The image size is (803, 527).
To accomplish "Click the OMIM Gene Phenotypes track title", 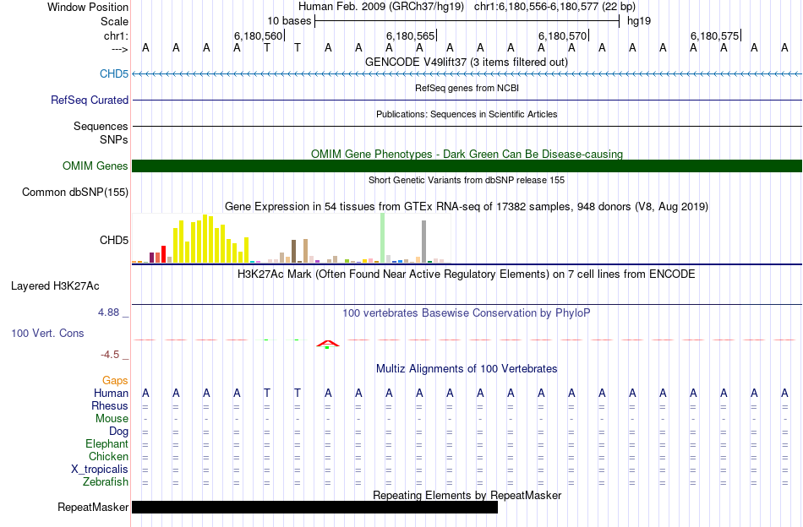I will click(467, 154).
